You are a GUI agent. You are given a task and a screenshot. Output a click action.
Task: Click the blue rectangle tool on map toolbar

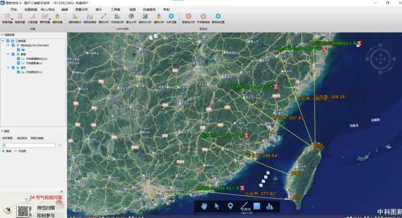(257, 206)
